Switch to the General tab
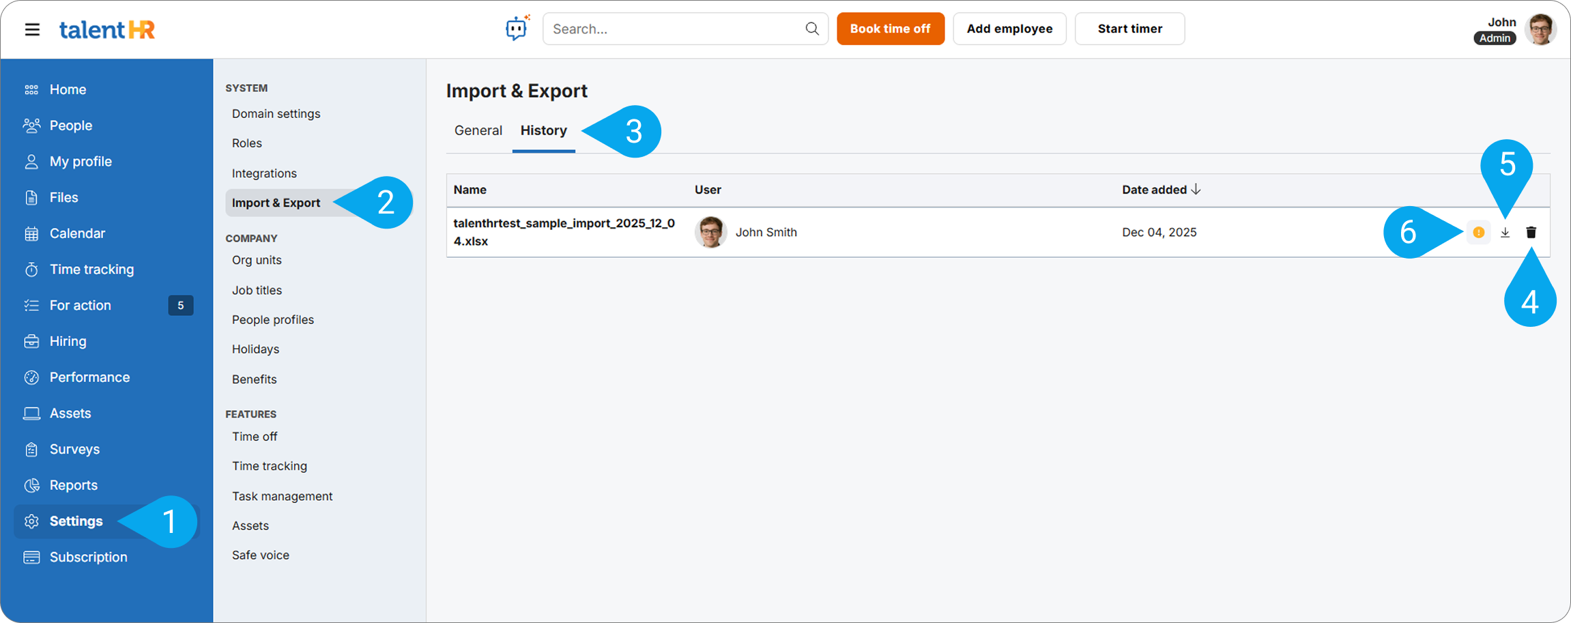This screenshot has height=623, width=1571. pyautogui.click(x=478, y=130)
